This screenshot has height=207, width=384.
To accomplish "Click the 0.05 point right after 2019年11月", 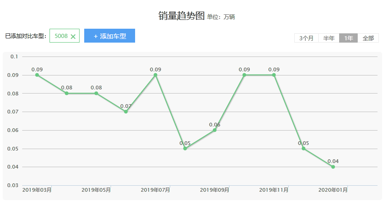I will coord(303,149).
